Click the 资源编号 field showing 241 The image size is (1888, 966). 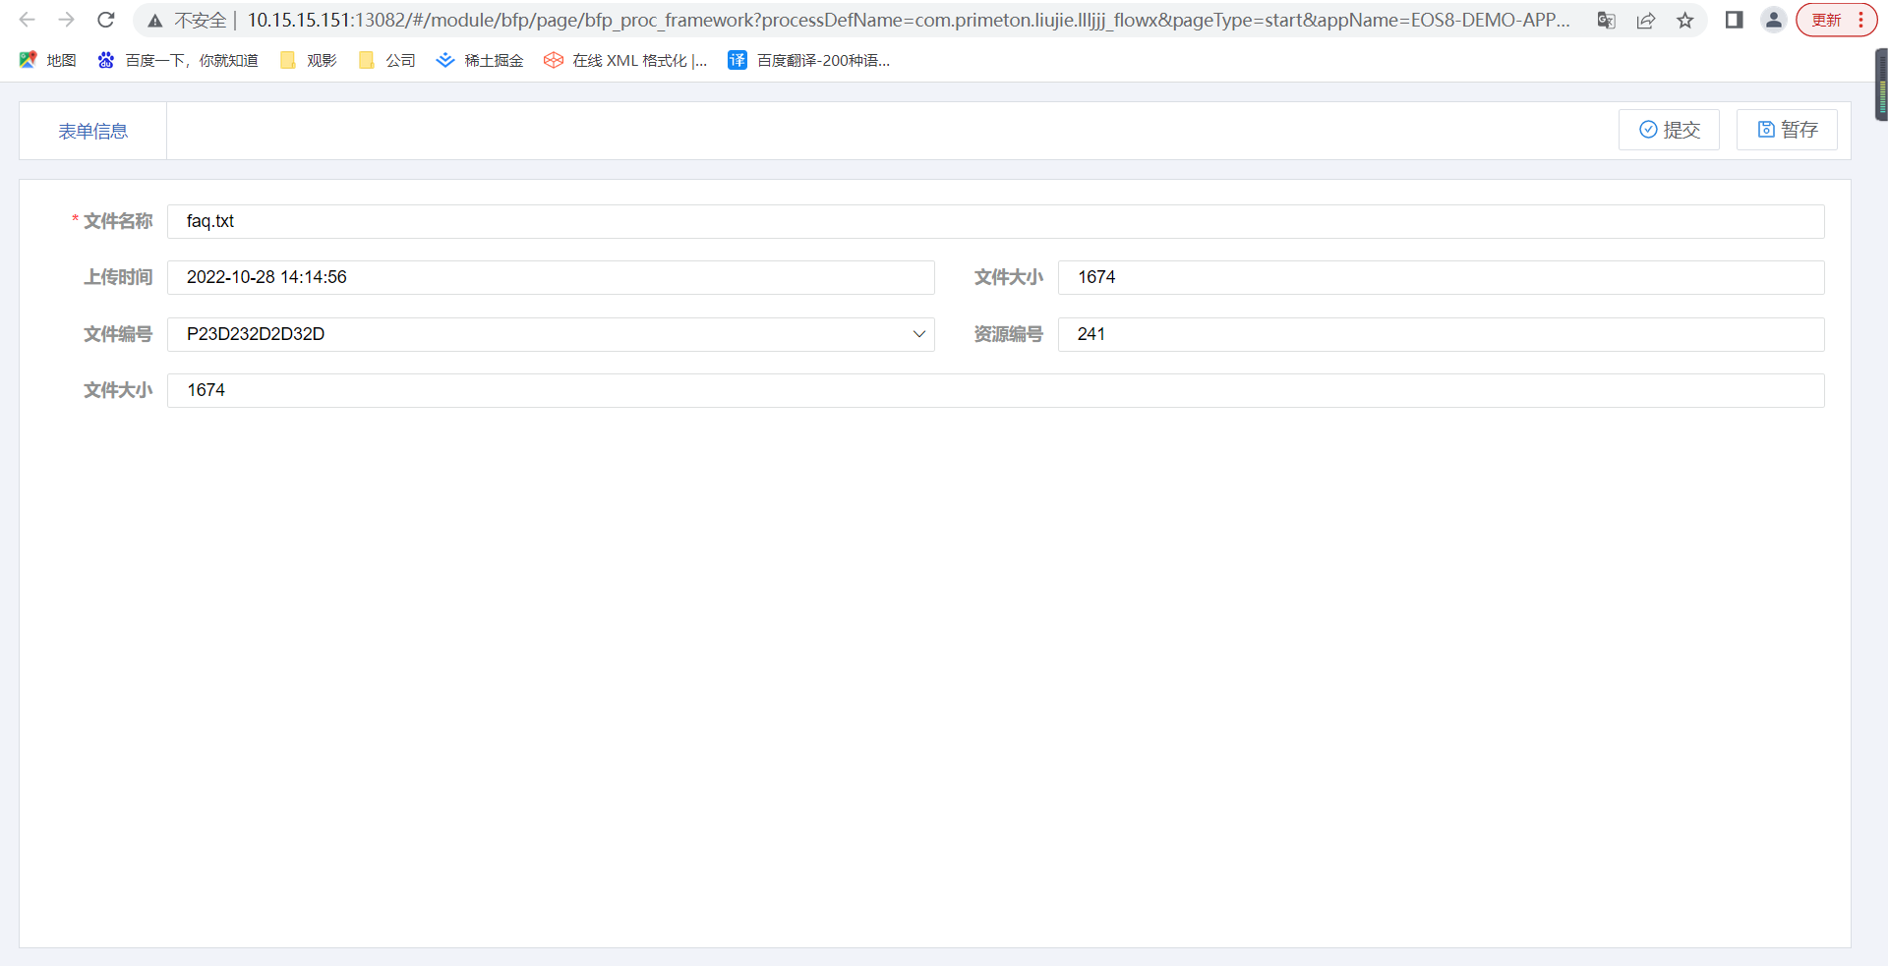(x=1441, y=334)
